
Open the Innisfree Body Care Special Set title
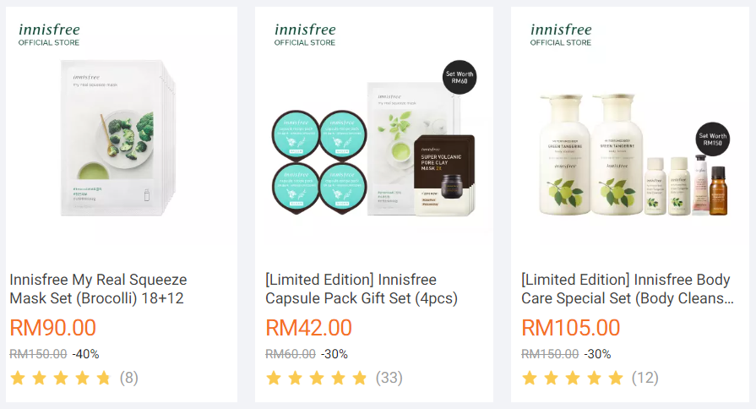[x=628, y=289]
